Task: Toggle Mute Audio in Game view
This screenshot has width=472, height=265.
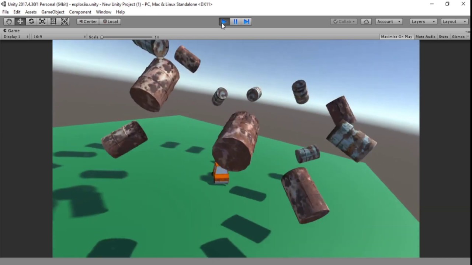Action: [425, 37]
